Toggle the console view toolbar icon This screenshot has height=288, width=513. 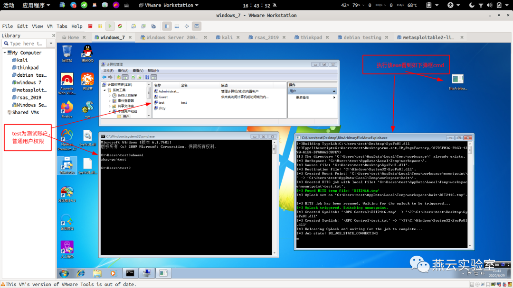point(197,26)
